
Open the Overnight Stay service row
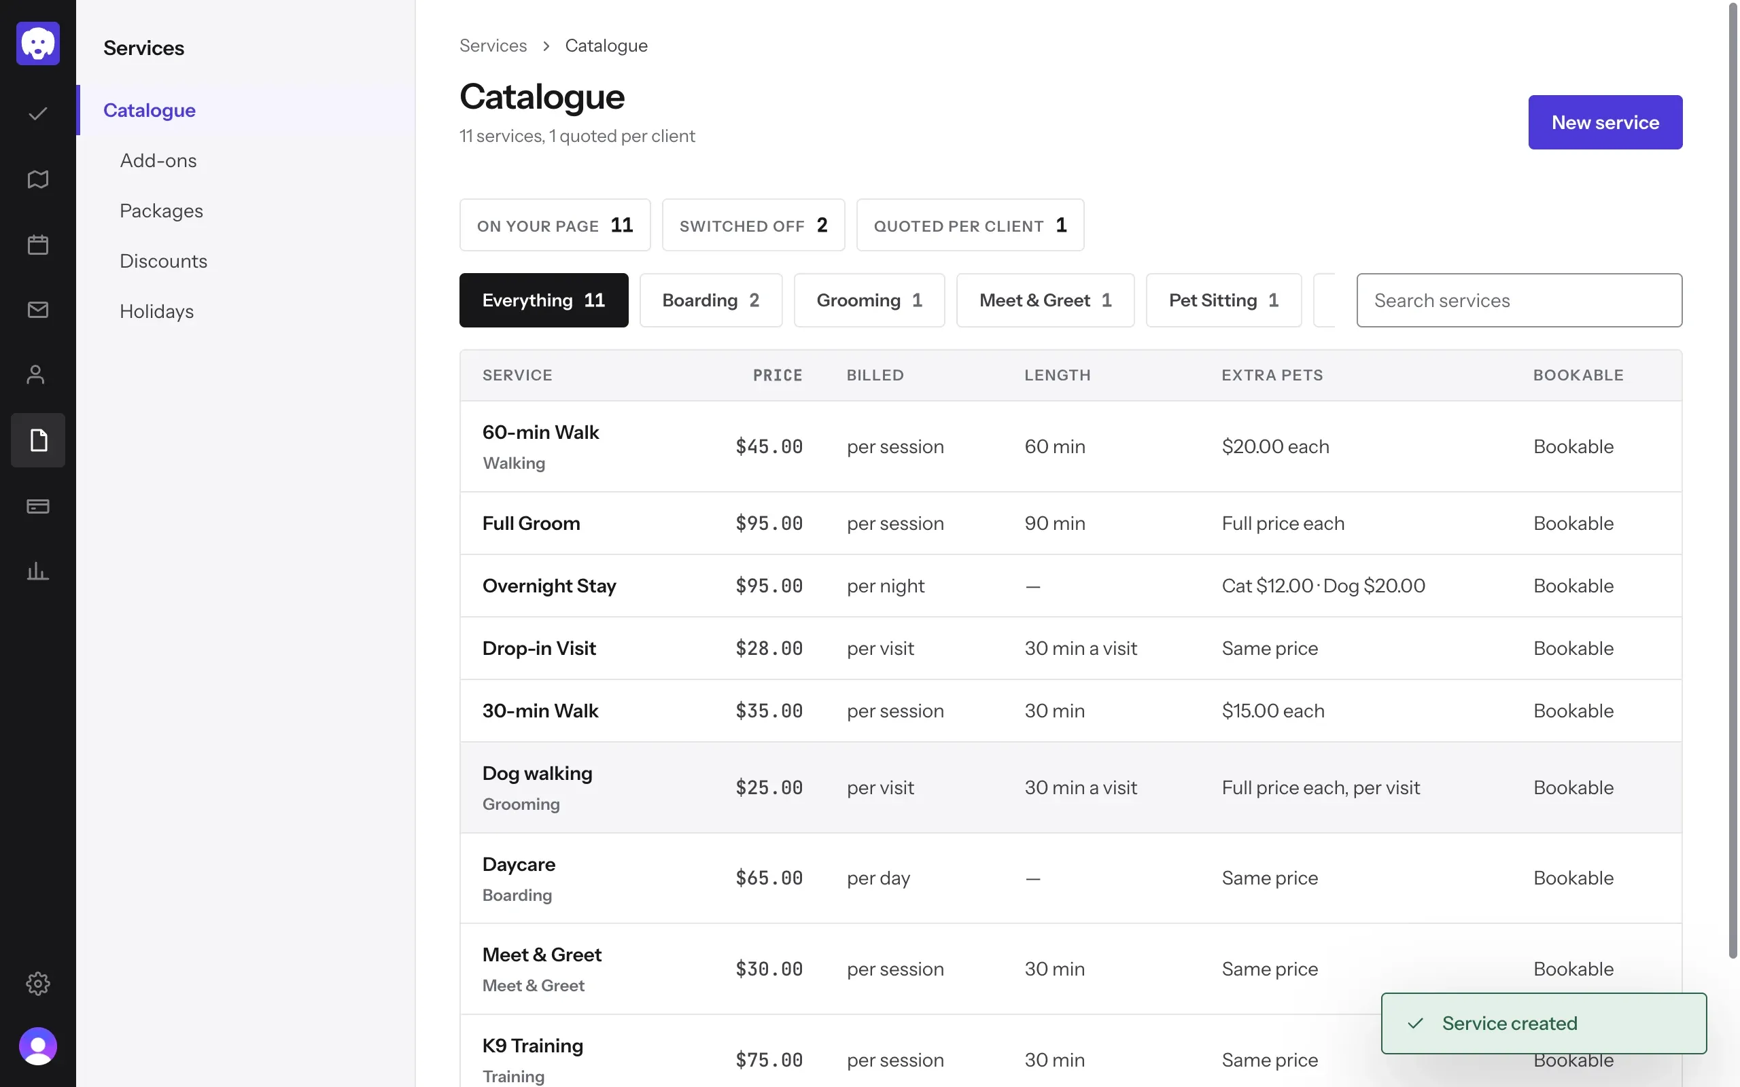click(1071, 586)
